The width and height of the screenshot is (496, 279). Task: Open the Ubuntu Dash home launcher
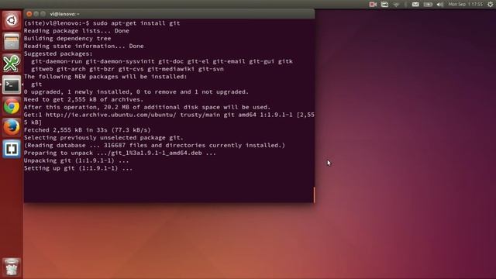12,21
